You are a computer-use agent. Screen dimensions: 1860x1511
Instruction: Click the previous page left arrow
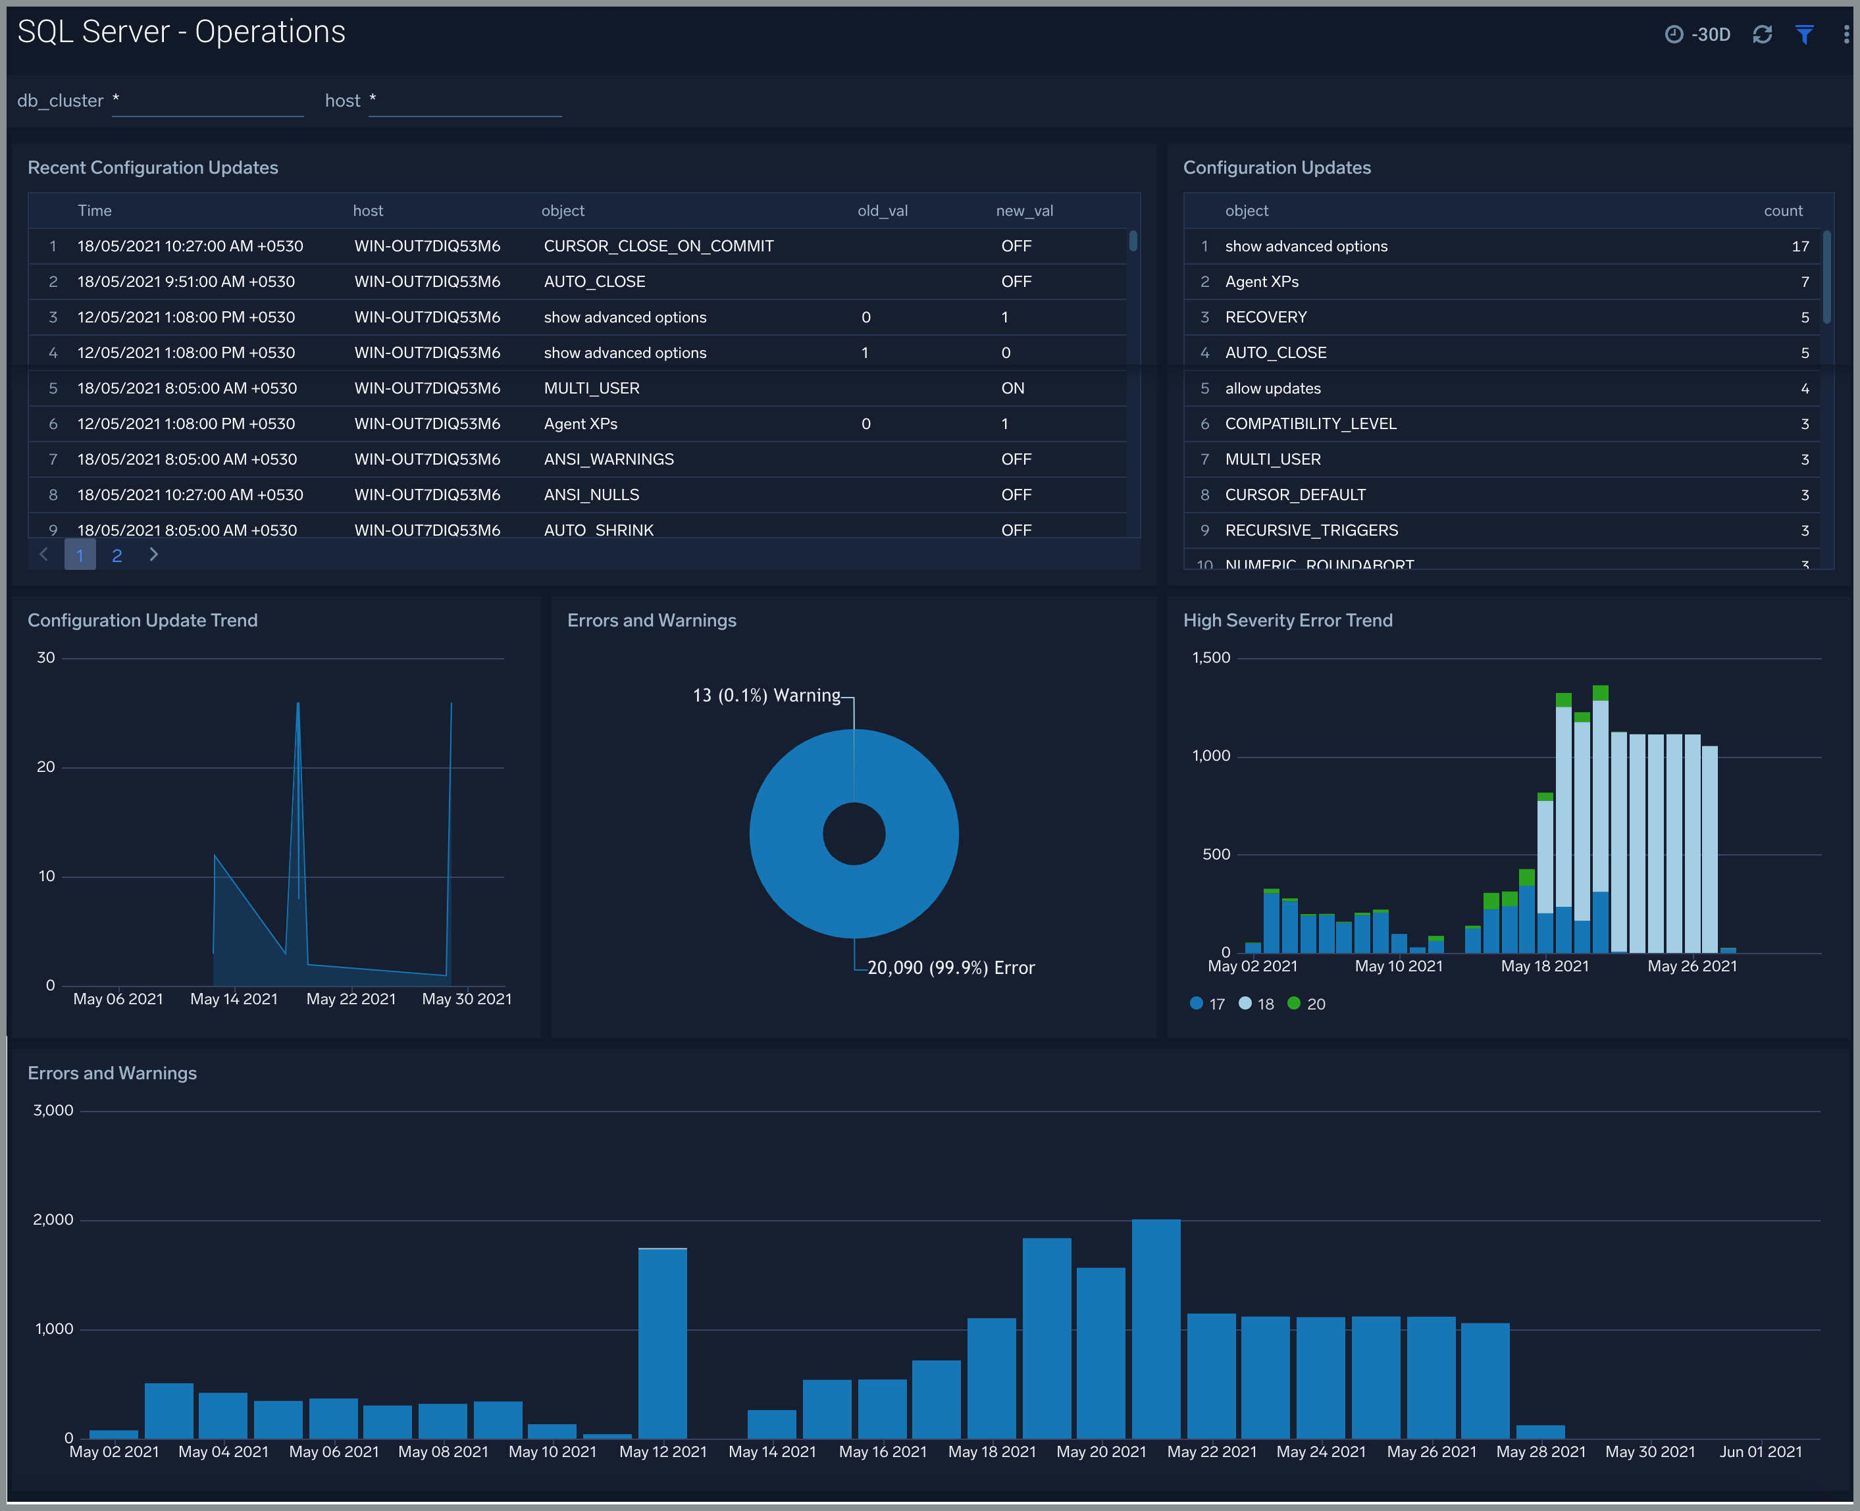point(43,554)
